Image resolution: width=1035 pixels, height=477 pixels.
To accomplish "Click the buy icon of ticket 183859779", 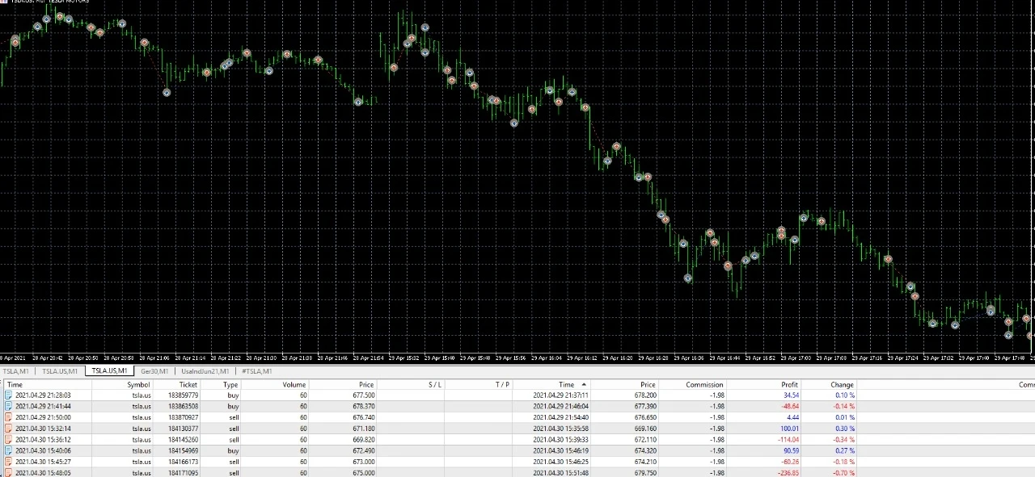I will 8,395.
